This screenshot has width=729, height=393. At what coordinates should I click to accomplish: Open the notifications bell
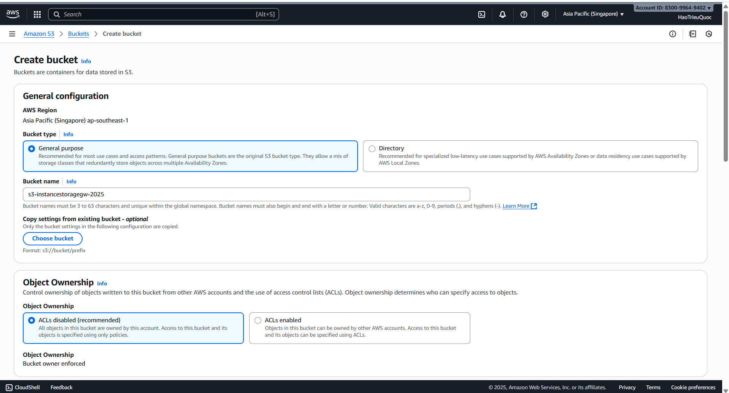[x=502, y=14]
